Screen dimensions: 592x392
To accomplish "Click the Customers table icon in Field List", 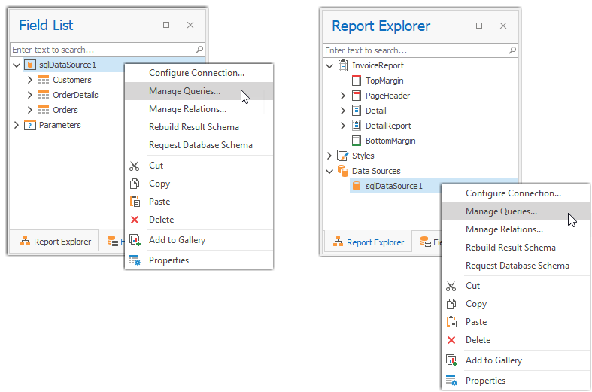I will pyautogui.click(x=44, y=80).
